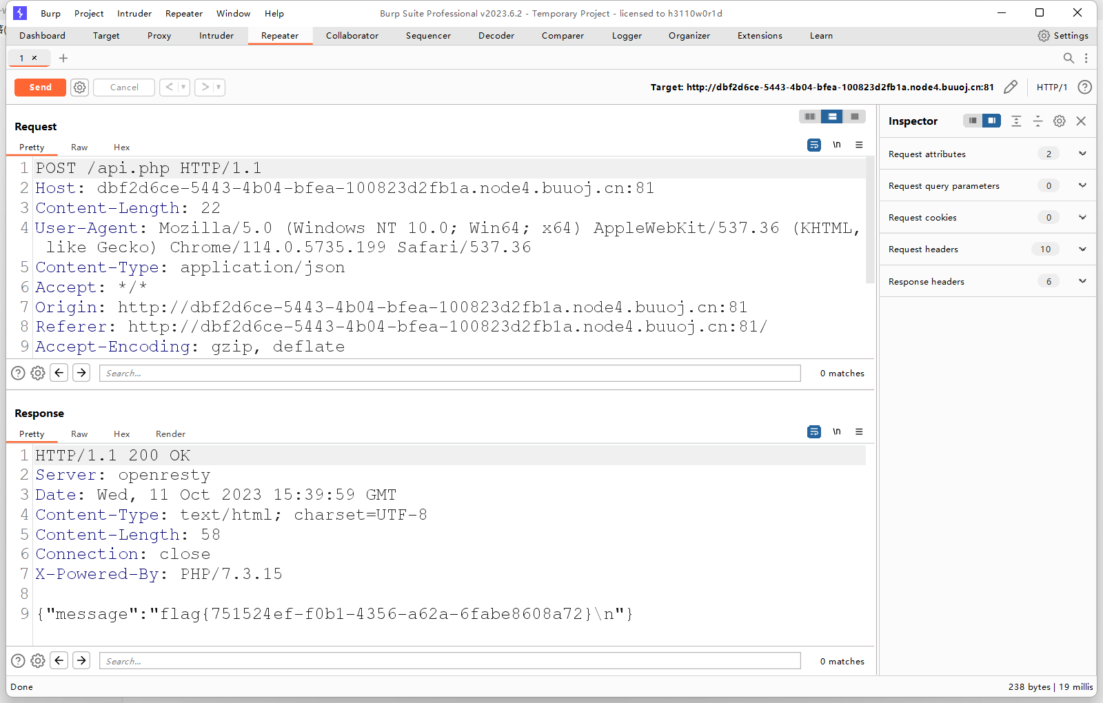The image size is (1103, 703).
Task: Jump to next Response search match
Action: [81, 661]
